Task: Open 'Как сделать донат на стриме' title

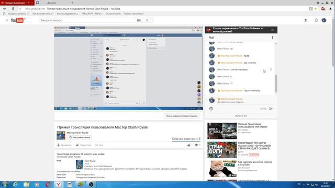Action: coord(255,163)
